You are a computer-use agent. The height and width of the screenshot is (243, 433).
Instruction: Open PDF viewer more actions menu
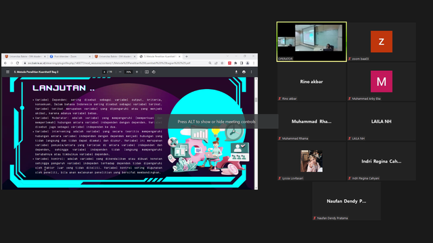[x=251, y=72]
